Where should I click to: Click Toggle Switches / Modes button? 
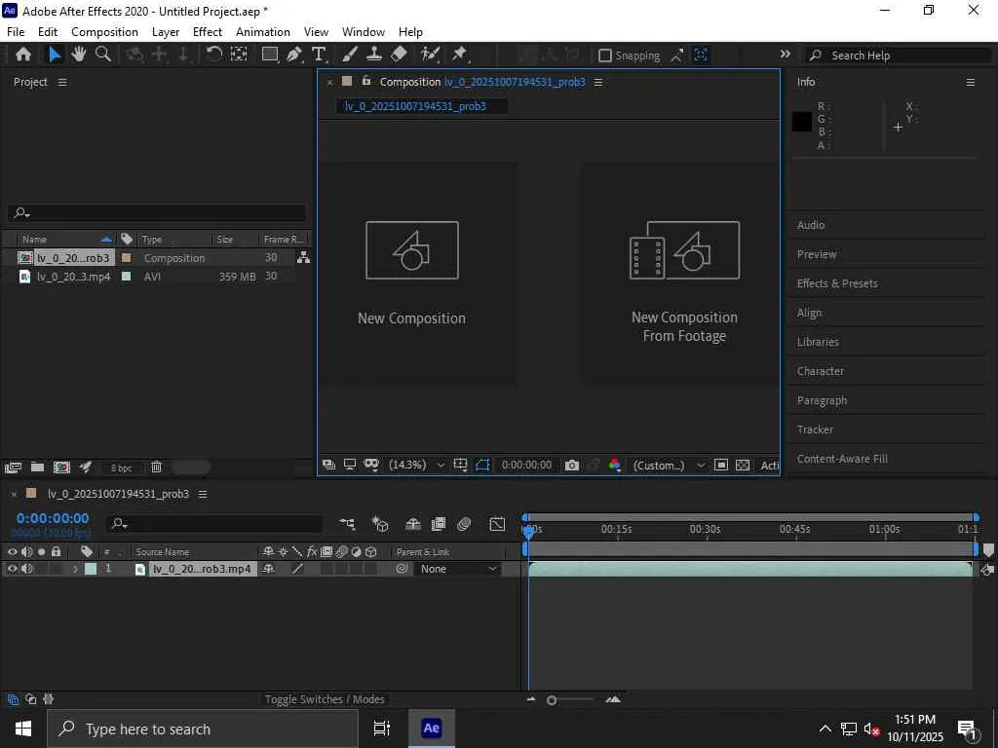click(x=325, y=699)
